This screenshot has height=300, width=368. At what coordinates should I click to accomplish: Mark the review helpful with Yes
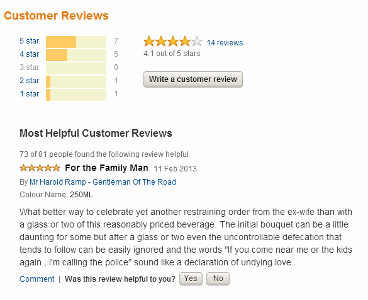click(x=191, y=279)
